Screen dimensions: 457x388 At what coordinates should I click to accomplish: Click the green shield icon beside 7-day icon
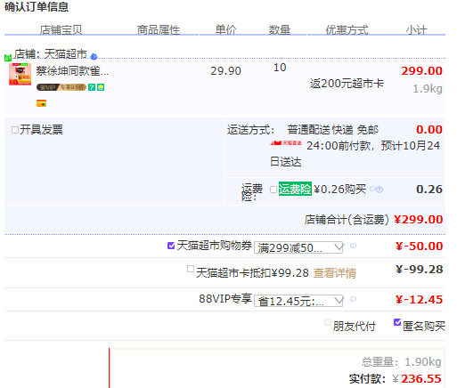pyautogui.click(x=101, y=87)
